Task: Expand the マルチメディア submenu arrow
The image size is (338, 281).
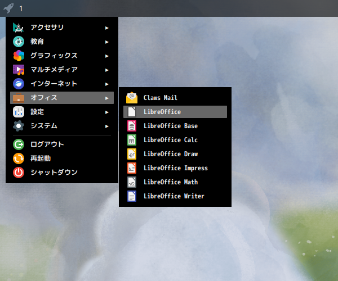Action: (106, 70)
